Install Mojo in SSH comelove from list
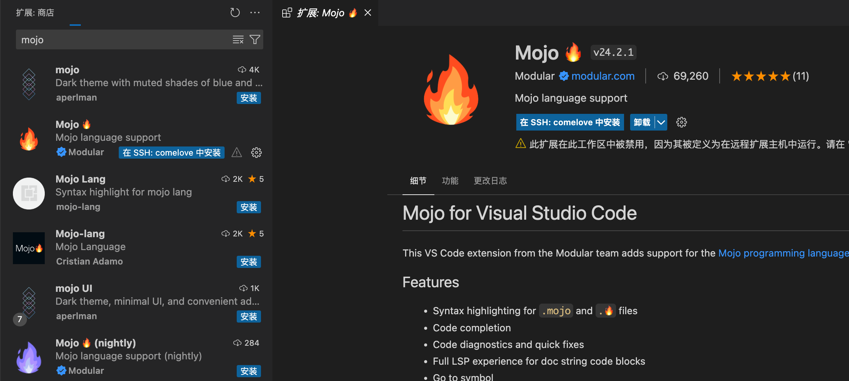Image resolution: width=849 pixels, height=381 pixels. point(171,153)
